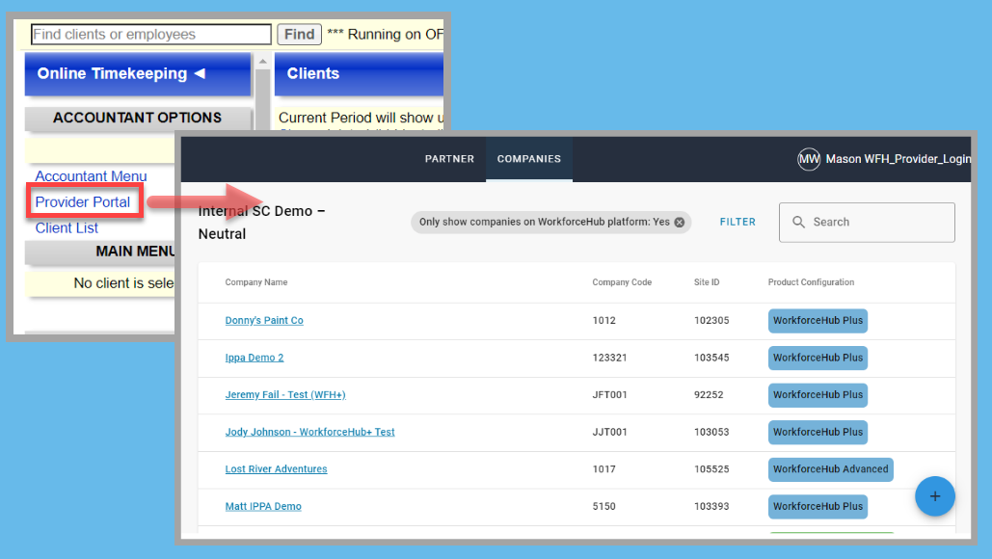Click the search magnifier icon
This screenshot has width=992, height=559.
pyautogui.click(x=798, y=222)
